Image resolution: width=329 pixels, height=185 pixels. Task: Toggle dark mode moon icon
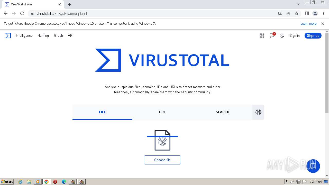pos(282,36)
